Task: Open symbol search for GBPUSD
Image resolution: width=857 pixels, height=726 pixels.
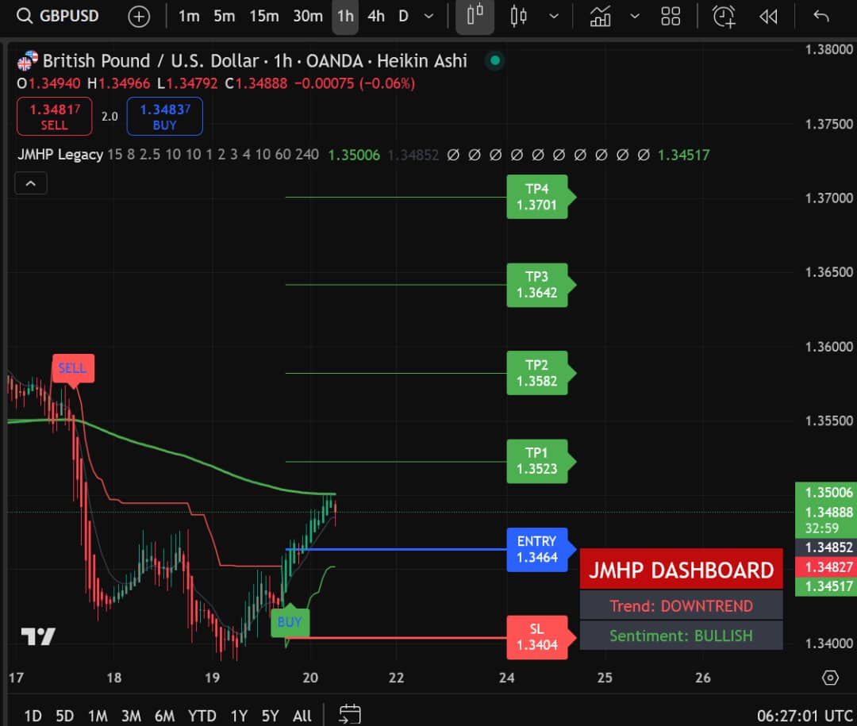Action: [59, 16]
